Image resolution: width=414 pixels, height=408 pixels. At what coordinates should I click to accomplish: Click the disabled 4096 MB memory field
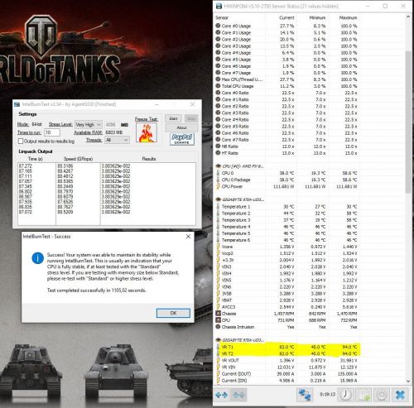pyautogui.click(x=111, y=125)
